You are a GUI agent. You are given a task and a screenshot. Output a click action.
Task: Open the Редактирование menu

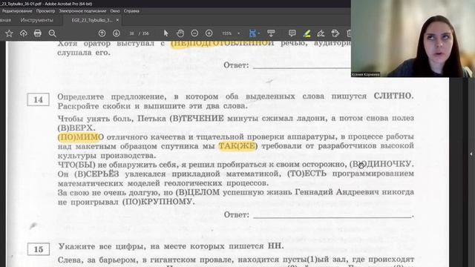16,11
